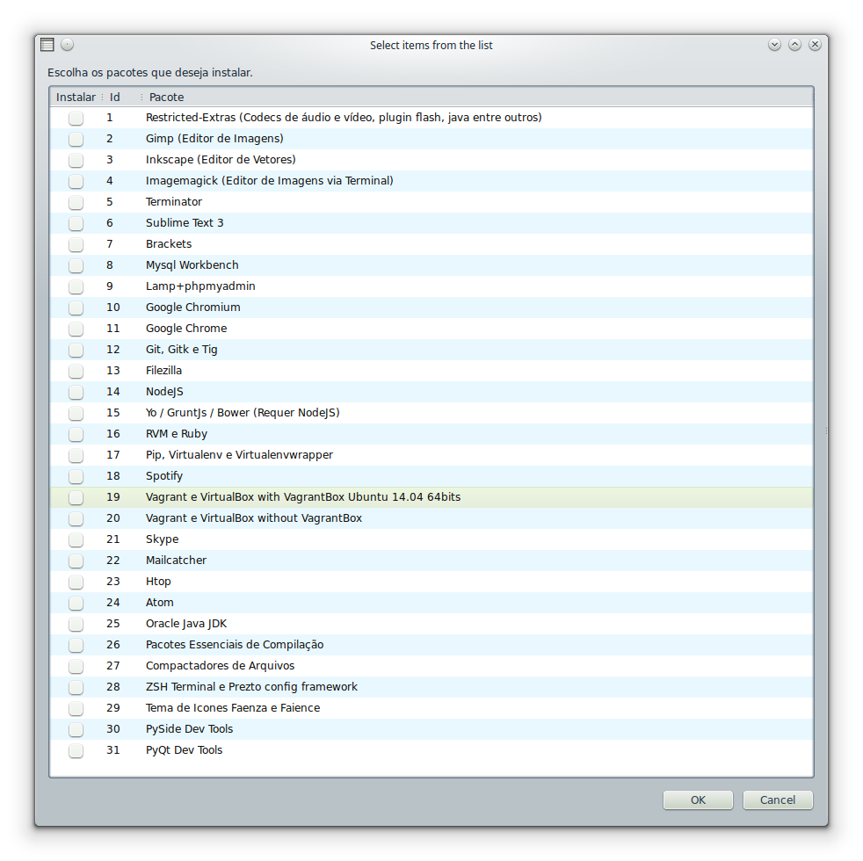The image size is (863, 861).
Task: Minimize the dialog with the down-arrow button
Action: click(774, 45)
